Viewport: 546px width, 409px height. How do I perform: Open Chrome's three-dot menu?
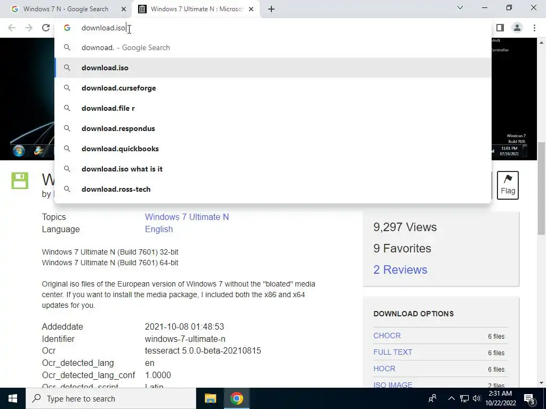pos(534,28)
